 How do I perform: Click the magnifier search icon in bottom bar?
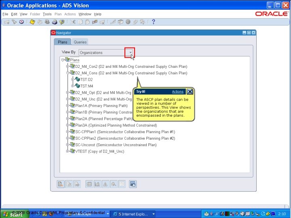coord(114,184)
